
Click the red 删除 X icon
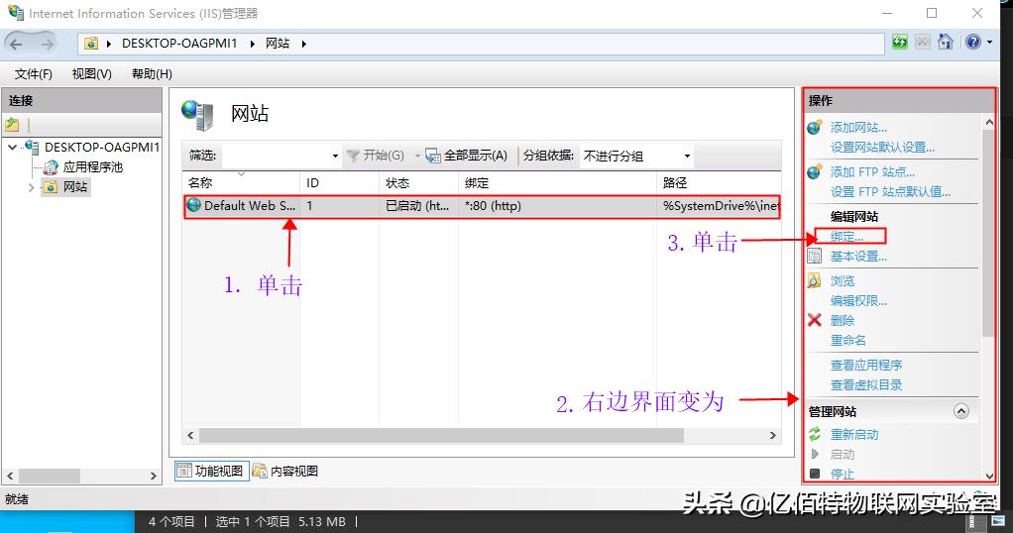pyautogui.click(x=815, y=320)
